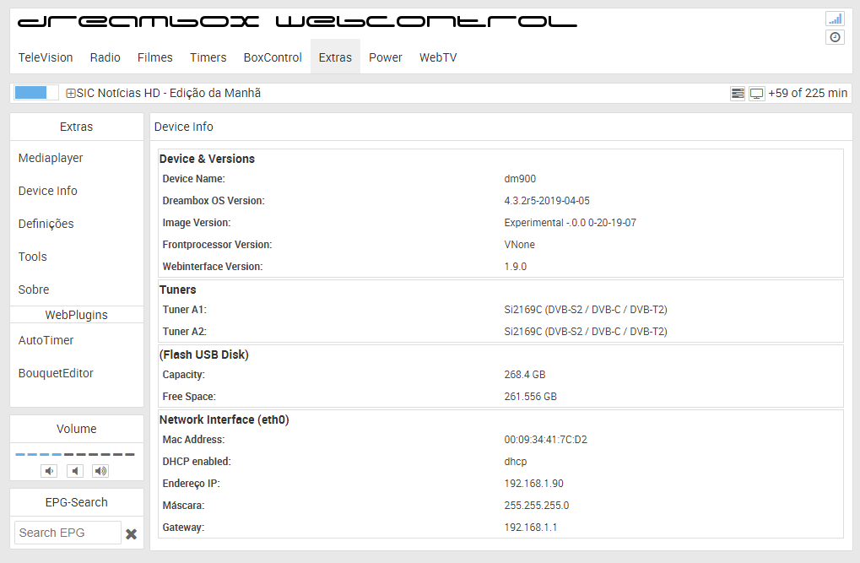Viewport: 860px width, 563px height.
Task: Click the device name value 'dm900'
Action: (520, 179)
